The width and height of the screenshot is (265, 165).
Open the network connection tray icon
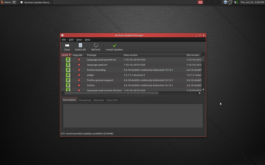pyautogui.click(x=230, y=2)
